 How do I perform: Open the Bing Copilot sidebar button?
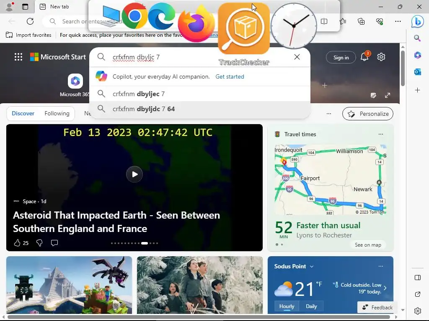tap(417, 21)
